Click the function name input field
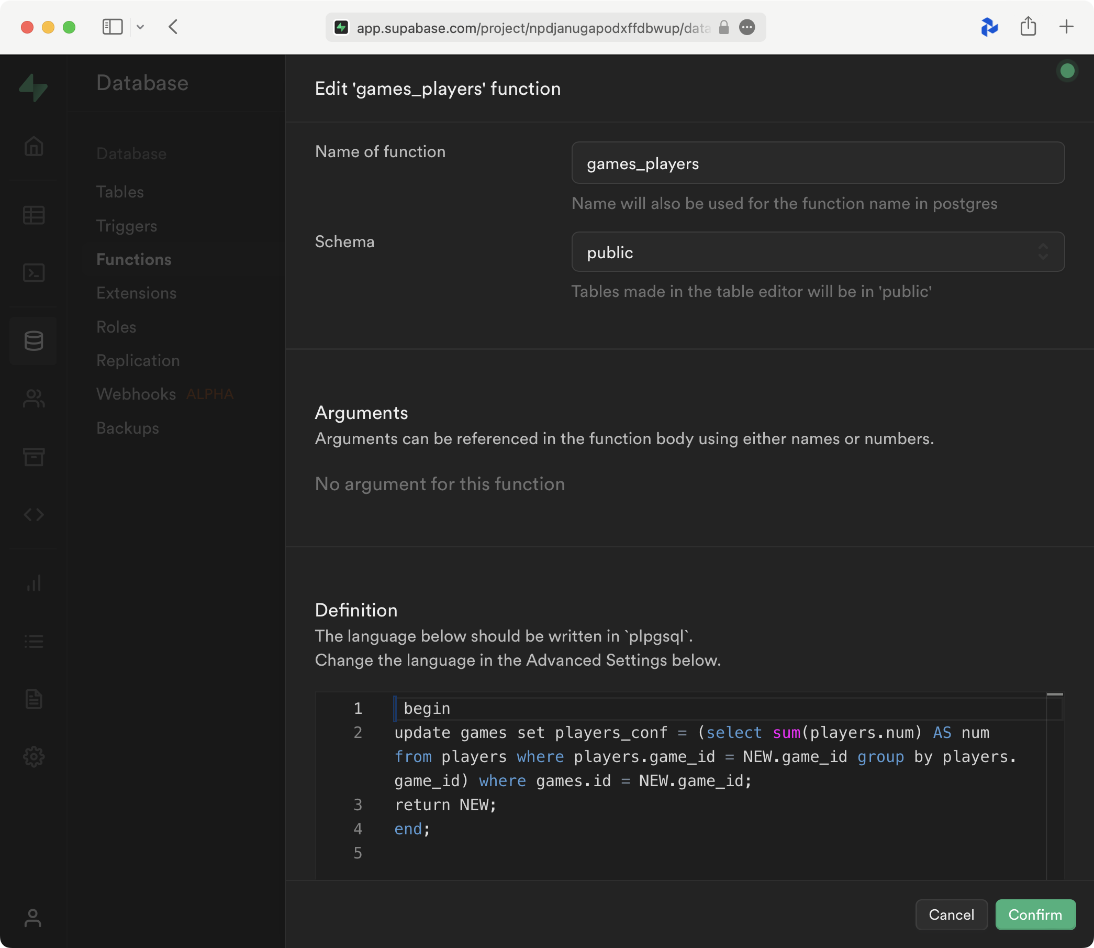Image resolution: width=1094 pixels, height=948 pixels. pyautogui.click(x=818, y=163)
